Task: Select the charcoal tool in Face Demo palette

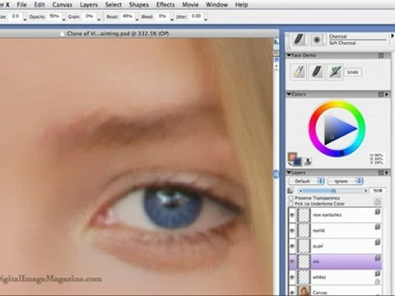Action: (317, 72)
